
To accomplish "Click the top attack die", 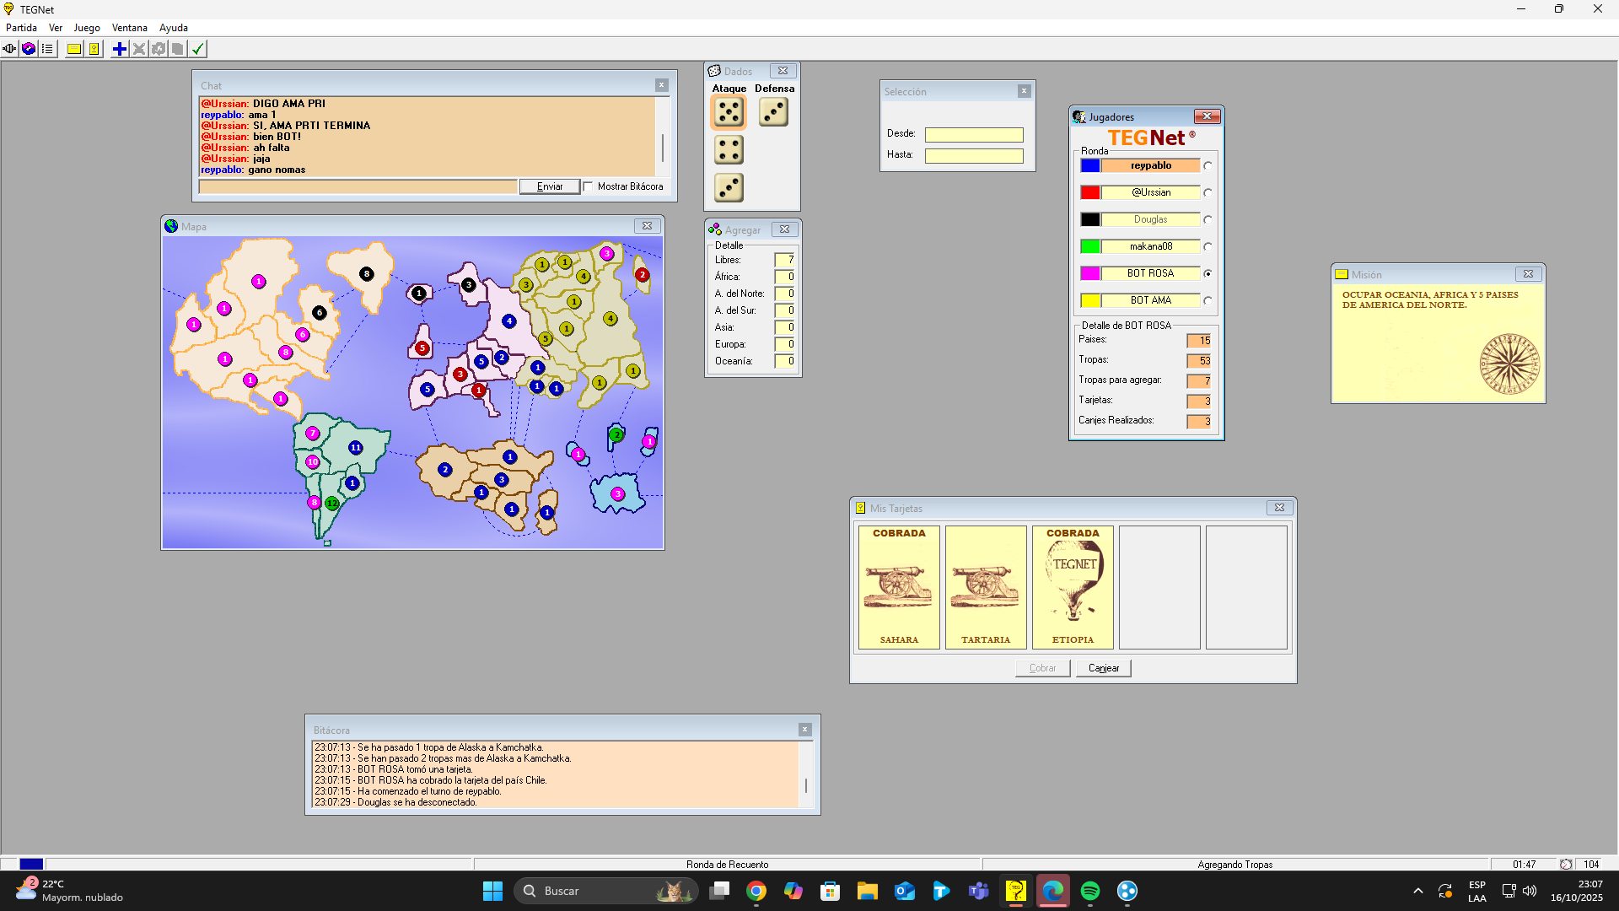I will click(x=729, y=112).
